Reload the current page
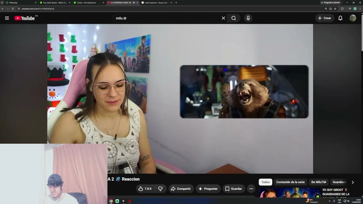Screen dimensions: 363x204 click(x=13, y=9)
